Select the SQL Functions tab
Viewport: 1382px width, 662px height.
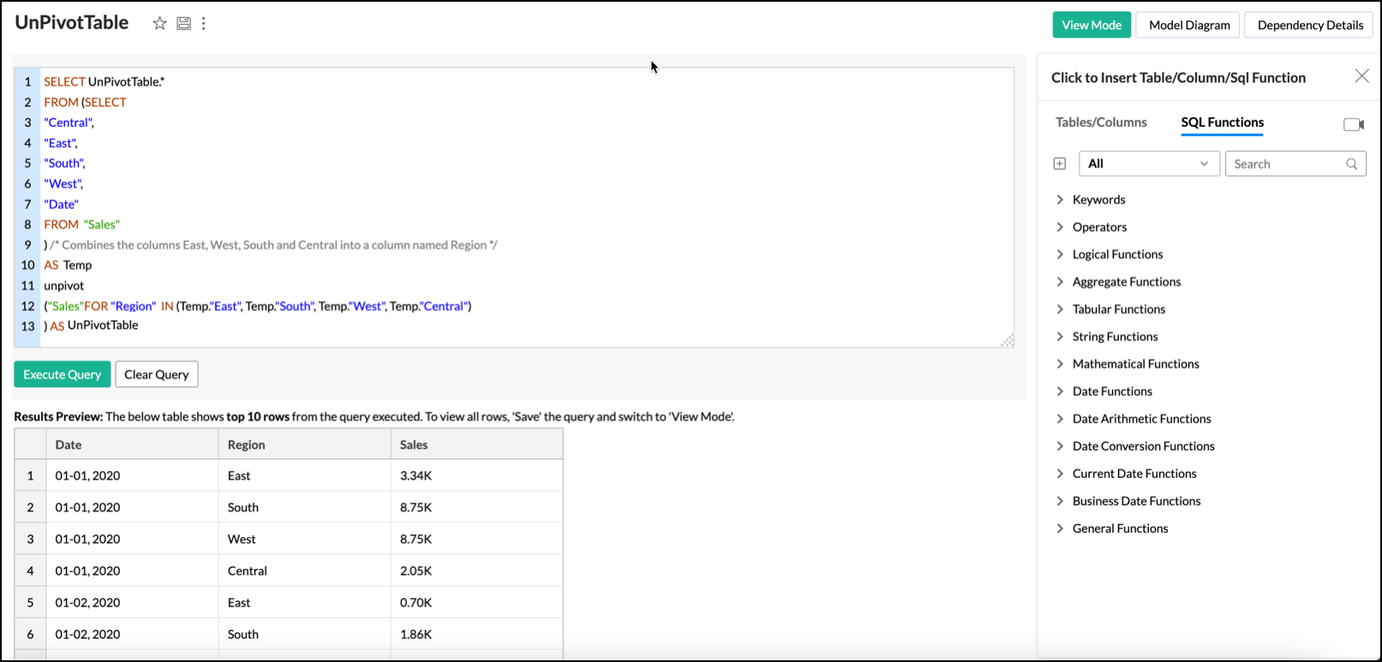click(1222, 122)
